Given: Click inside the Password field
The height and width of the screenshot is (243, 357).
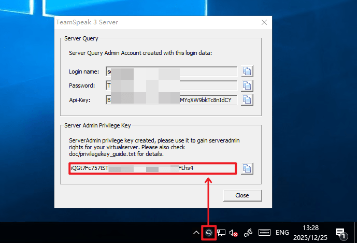Looking at the screenshot, I should click(x=172, y=85).
